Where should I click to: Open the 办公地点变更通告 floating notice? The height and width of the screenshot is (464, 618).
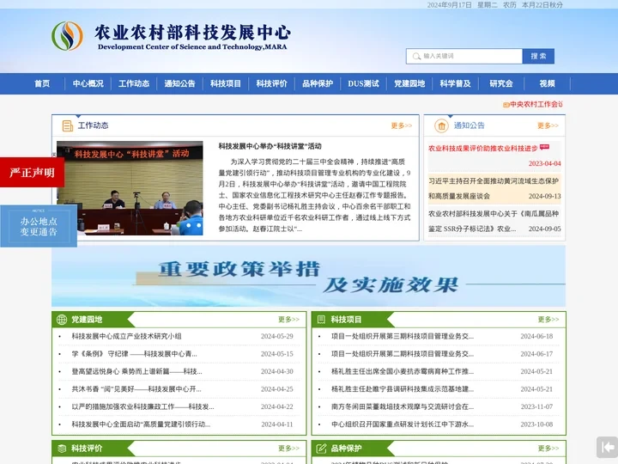[39, 226]
